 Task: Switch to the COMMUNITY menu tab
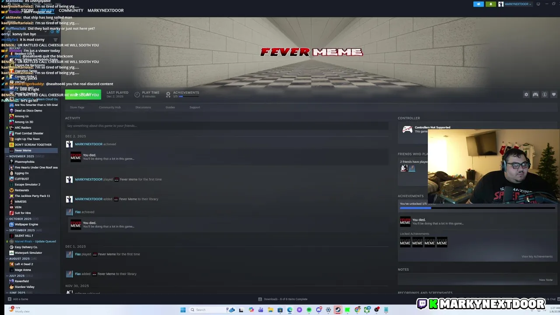[x=71, y=10]
